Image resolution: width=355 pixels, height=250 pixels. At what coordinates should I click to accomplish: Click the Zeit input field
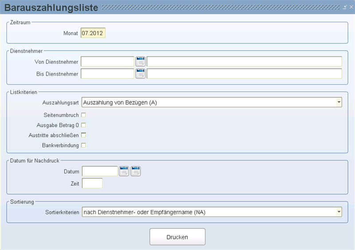(92, 183)
